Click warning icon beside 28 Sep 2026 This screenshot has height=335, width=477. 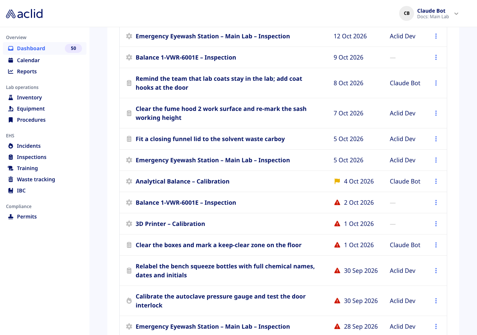pyautogui.click(x=337, y=326)
